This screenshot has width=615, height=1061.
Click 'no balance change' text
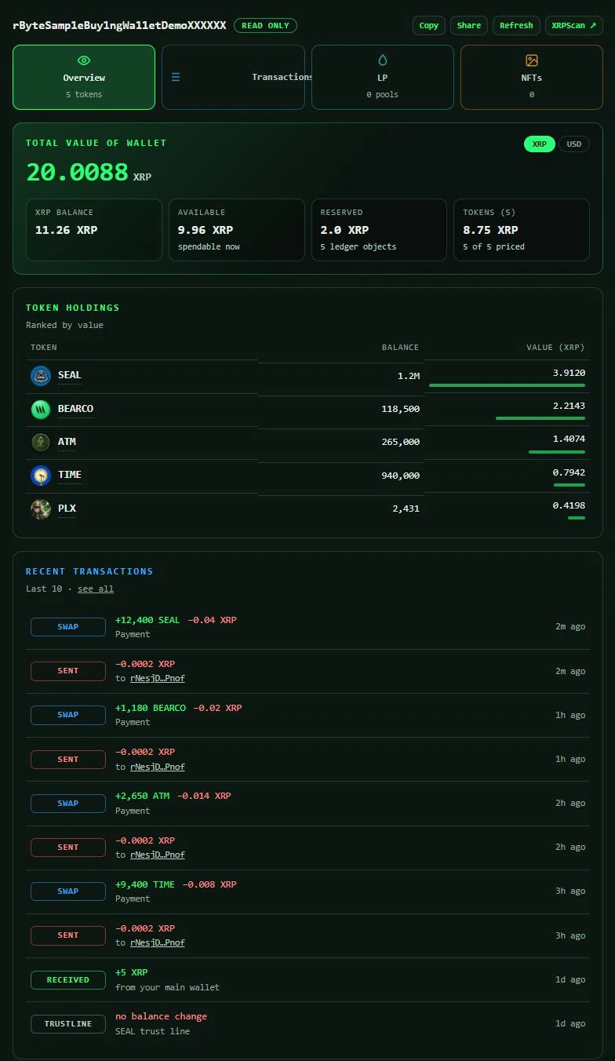[162, 1016]
